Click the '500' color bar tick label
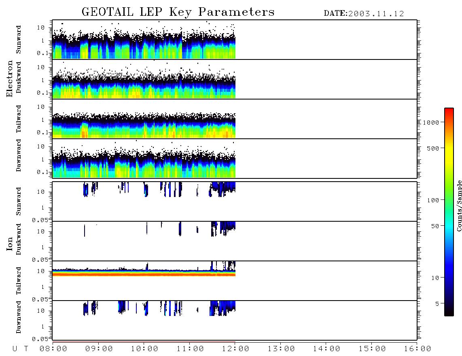Viewport: 462px width, 356px height. tap(433, 148)
